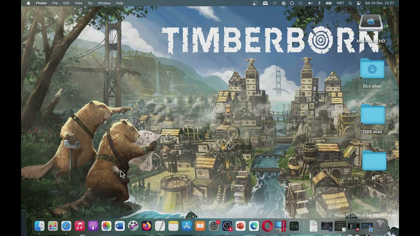
Task: Open the Help menu
Action: (119, 3)
